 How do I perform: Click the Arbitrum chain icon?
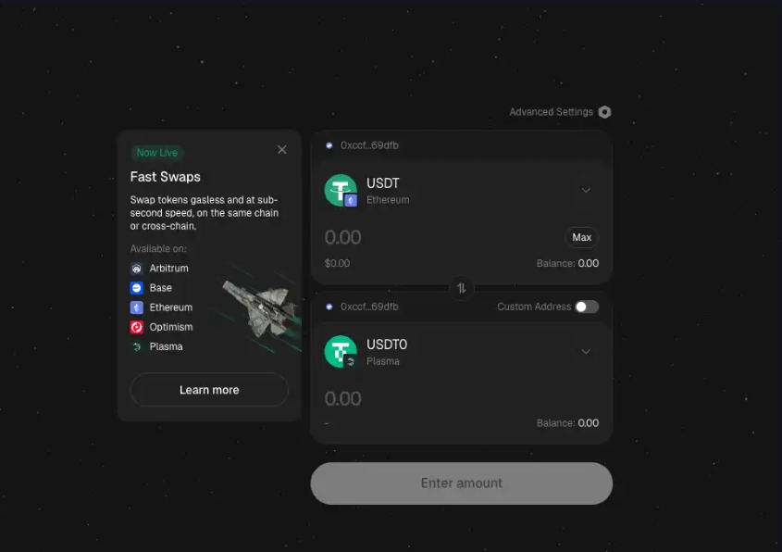pyautogui.click(x=137, y=269)
